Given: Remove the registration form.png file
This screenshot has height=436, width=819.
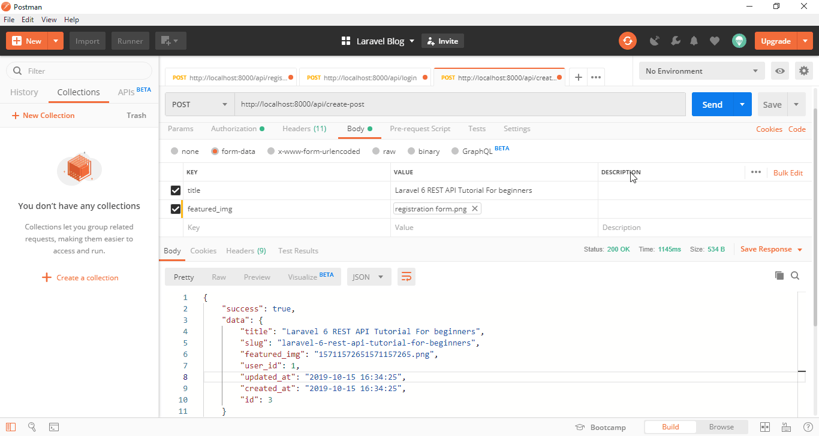Looking at the screenshot, I should pos(474,208).
